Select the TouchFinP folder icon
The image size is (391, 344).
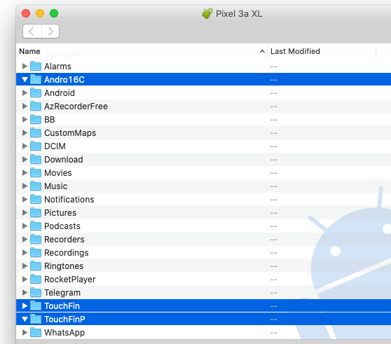point(36,319)
